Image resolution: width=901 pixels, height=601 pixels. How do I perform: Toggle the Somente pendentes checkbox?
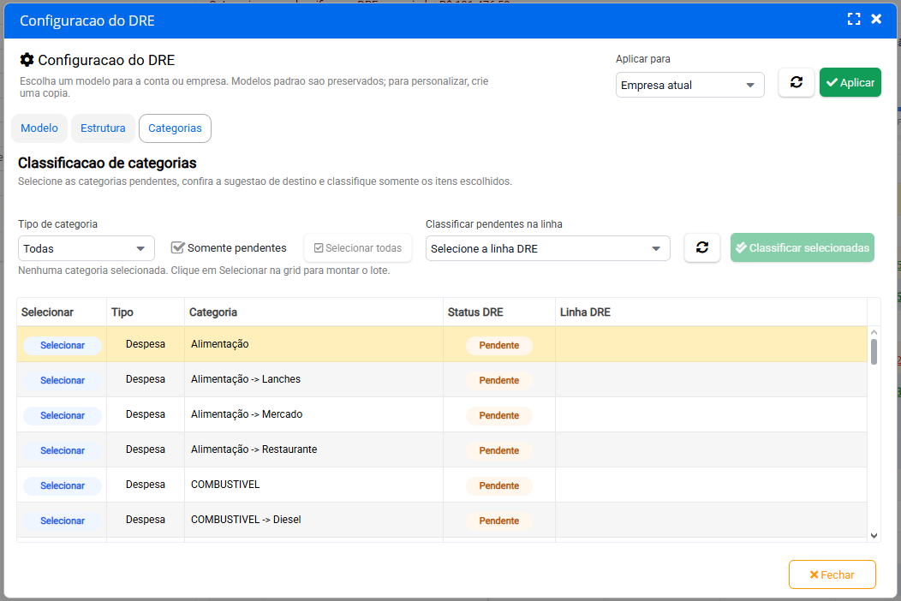pyautogui.click(x=178, y=247)
